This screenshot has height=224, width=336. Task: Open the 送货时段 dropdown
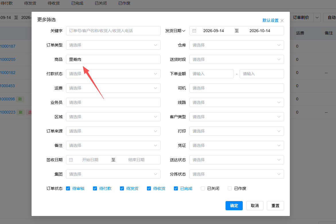point(236,60)
